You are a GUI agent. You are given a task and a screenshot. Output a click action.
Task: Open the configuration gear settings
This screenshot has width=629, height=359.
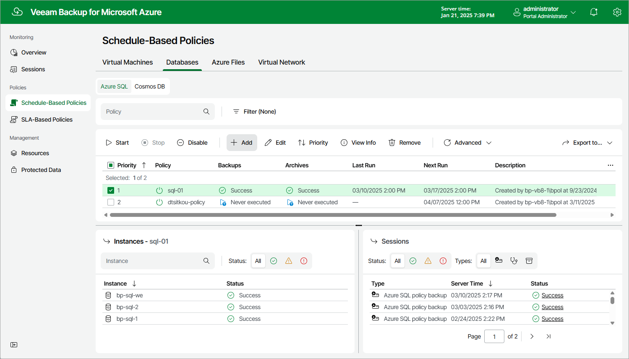coord(617,12)
